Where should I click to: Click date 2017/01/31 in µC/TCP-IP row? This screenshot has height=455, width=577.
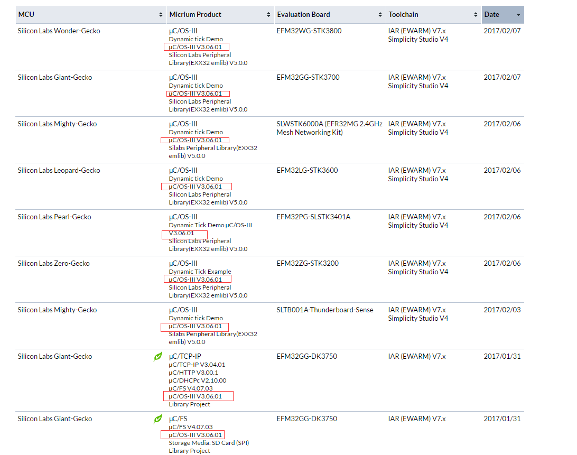502,356
